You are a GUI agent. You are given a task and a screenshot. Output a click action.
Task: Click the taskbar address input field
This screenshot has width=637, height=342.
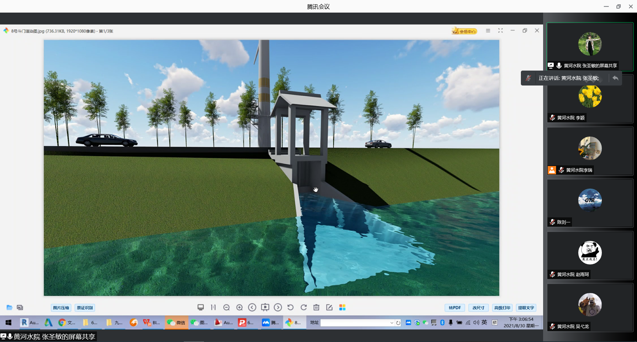point(354,323)
